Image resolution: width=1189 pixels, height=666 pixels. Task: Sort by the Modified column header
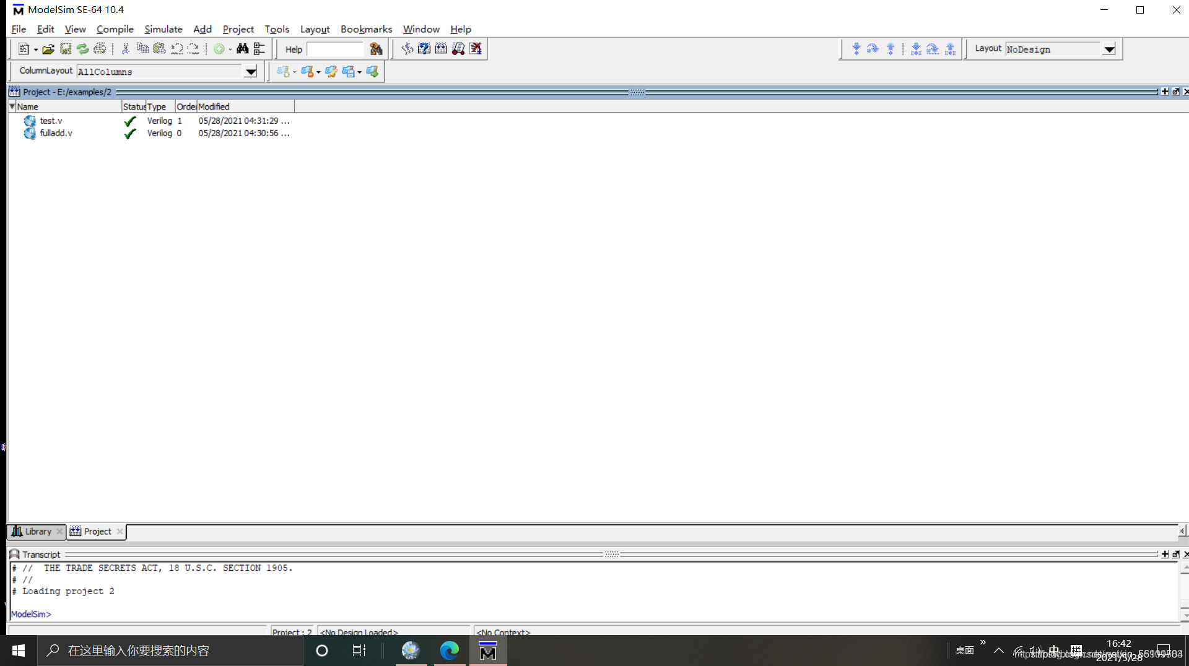tap(245, 106)
